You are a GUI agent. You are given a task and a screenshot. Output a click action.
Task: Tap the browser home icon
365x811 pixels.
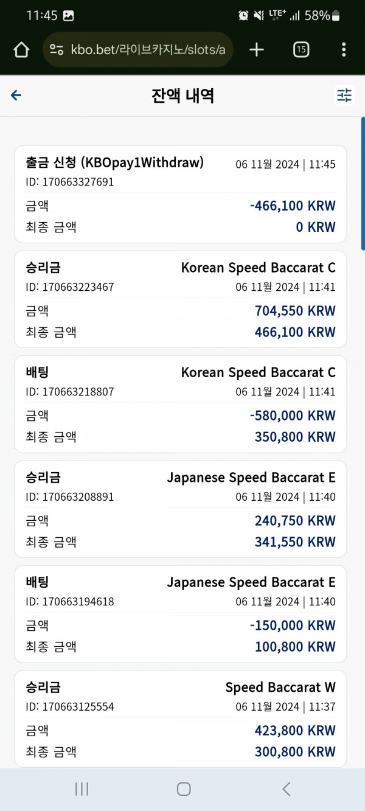[21, 50]
